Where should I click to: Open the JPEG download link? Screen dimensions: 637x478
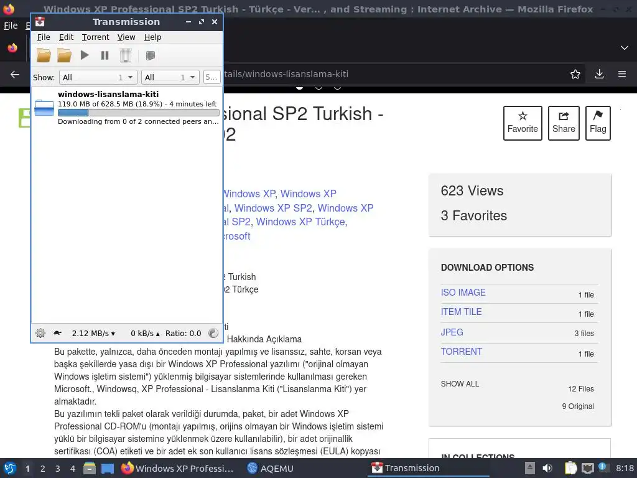(x=452, y=332)
